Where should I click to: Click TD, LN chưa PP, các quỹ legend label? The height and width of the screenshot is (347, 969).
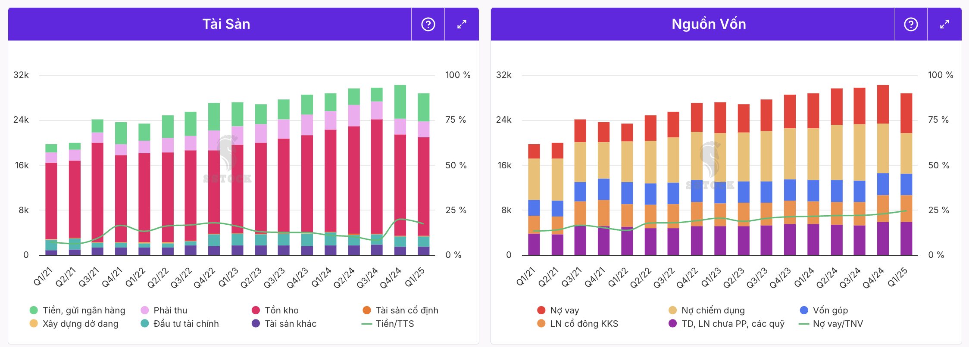click(x=733, y=323)
